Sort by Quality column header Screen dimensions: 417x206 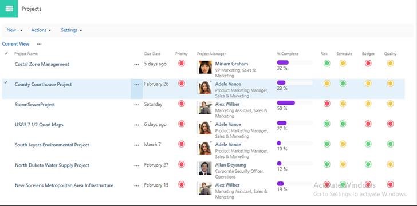(x=390, y=54)
